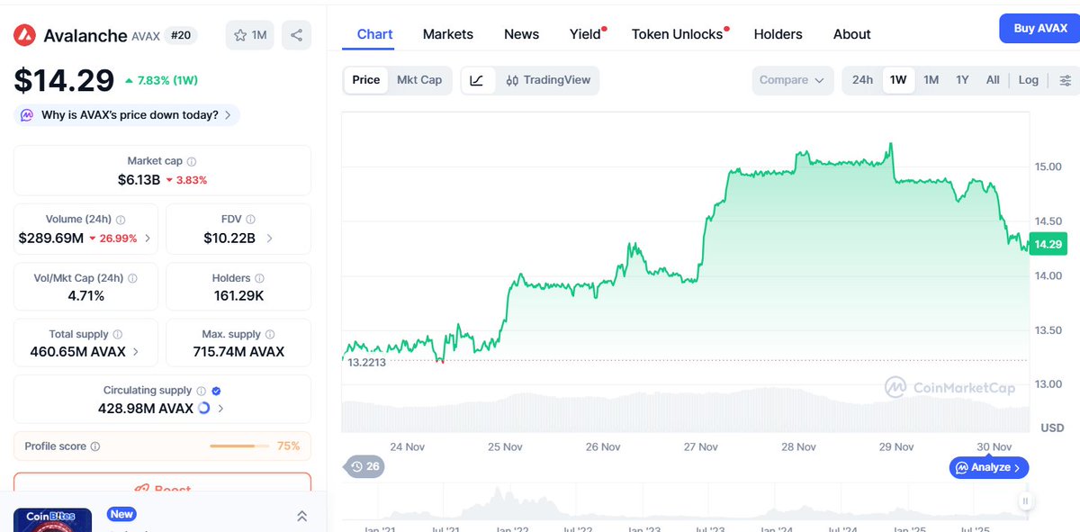
Task: Open the Total supply info icon
Action: pos(118,335)
